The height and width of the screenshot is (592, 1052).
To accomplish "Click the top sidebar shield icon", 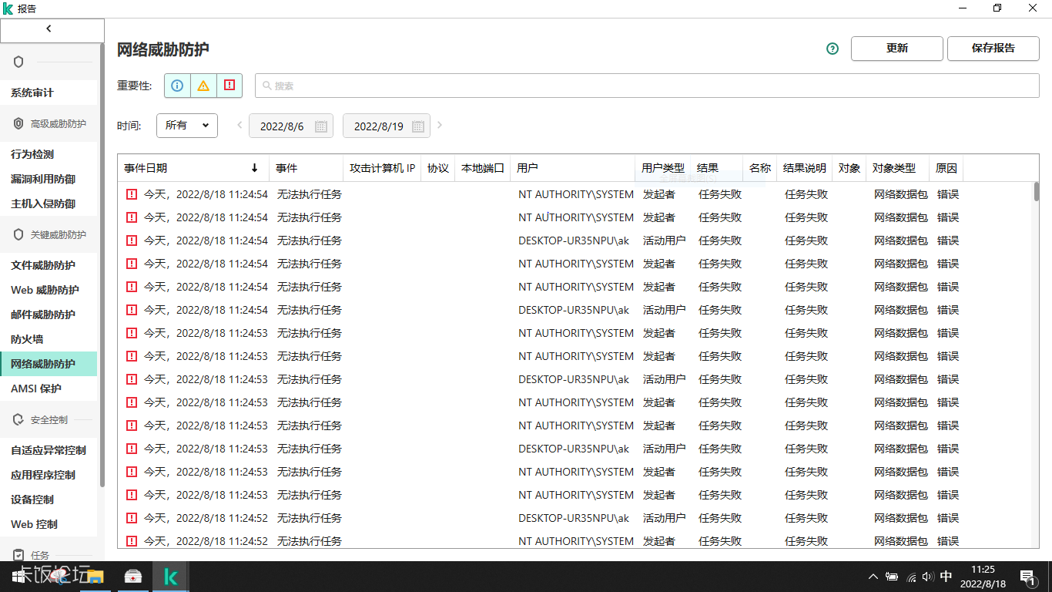I will pyautogui.click(x=18, y=62).
